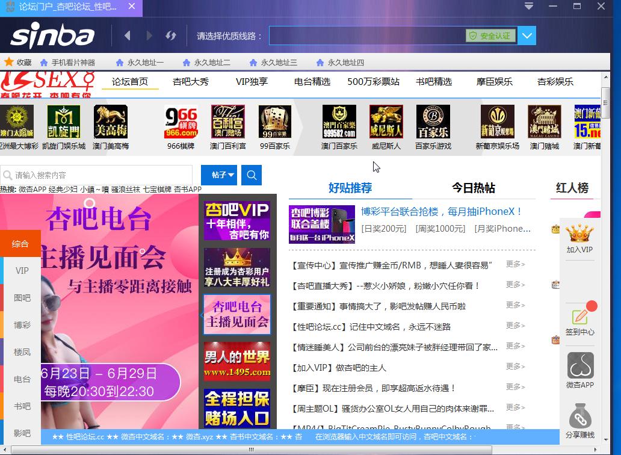Viewport: 621px width, 455px height.
Task: Click the vertical scrollbar thumb
Action: pos(605,104)
